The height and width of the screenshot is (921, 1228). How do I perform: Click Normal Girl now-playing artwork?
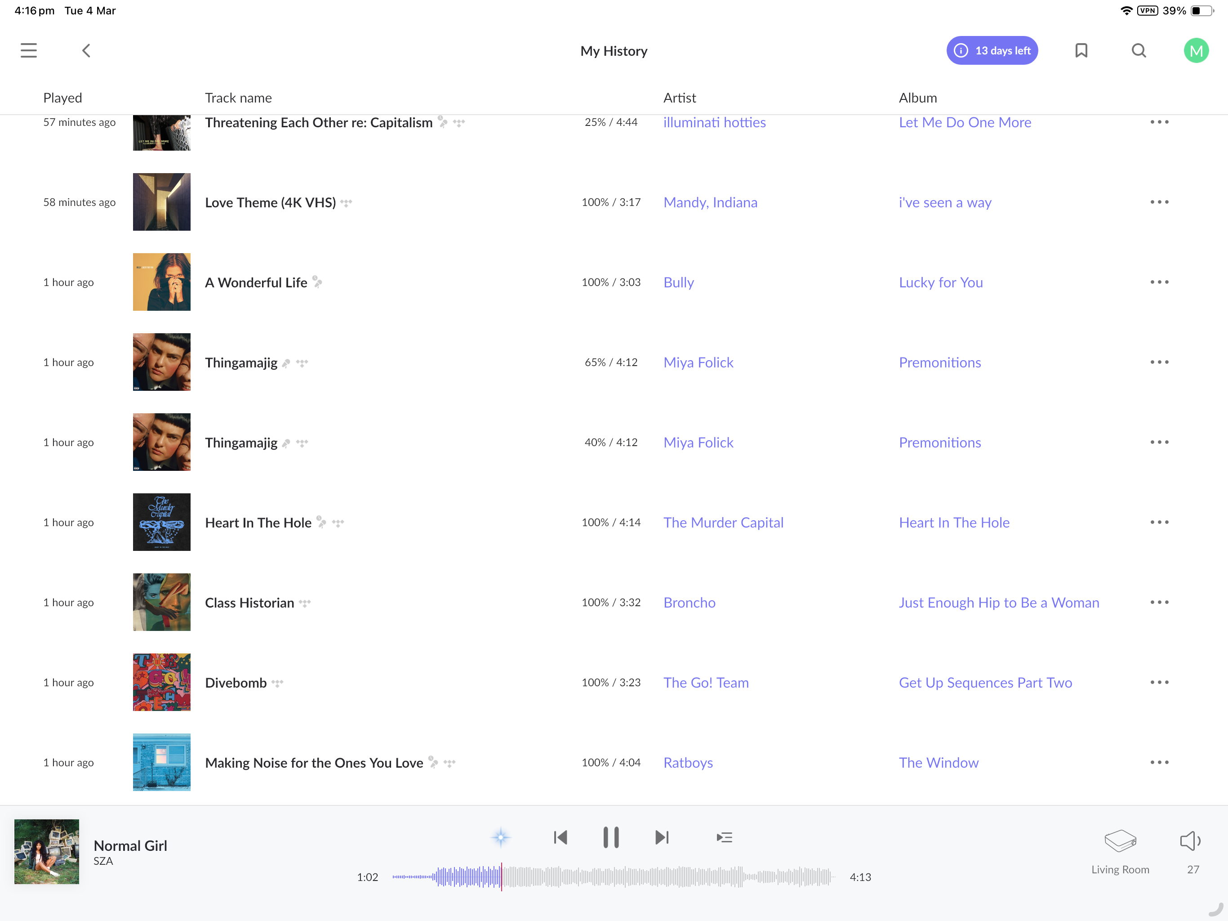(x=47, y=851)
